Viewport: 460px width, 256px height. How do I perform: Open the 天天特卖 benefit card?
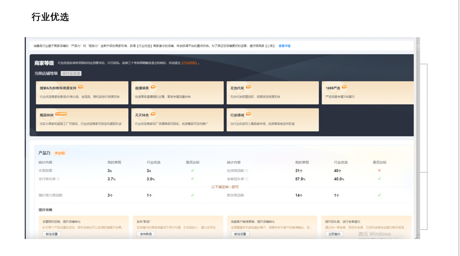pos(177,120)
